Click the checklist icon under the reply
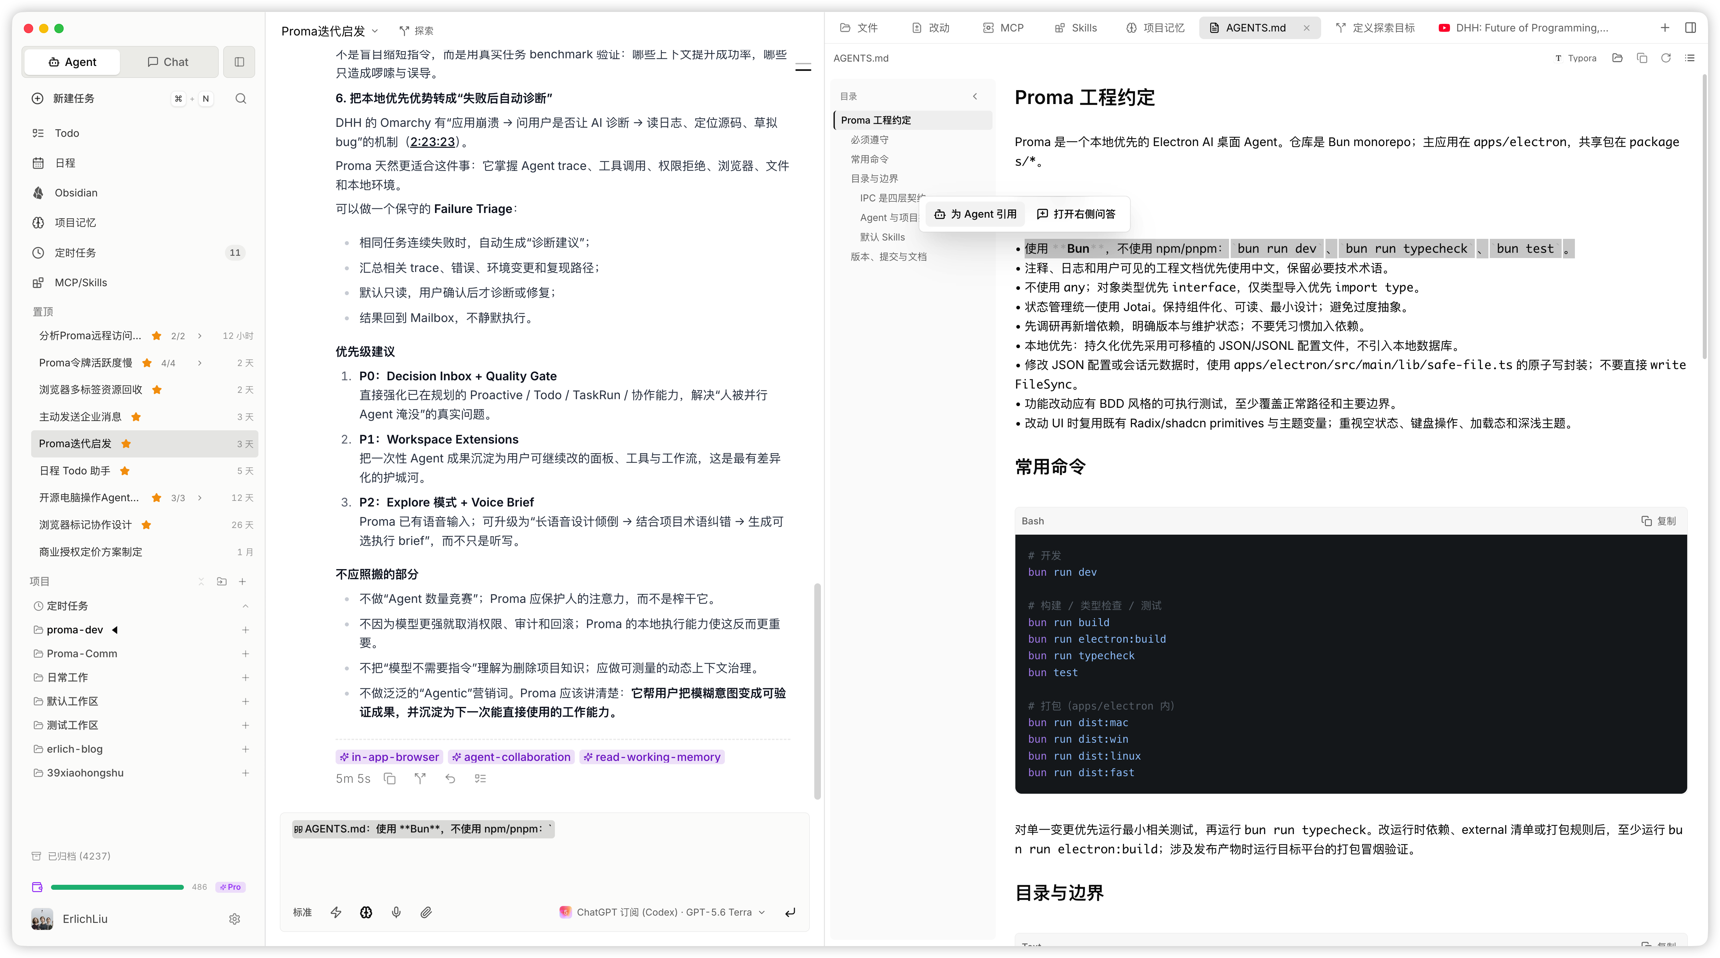1720x958 pixels. point(480,778)
